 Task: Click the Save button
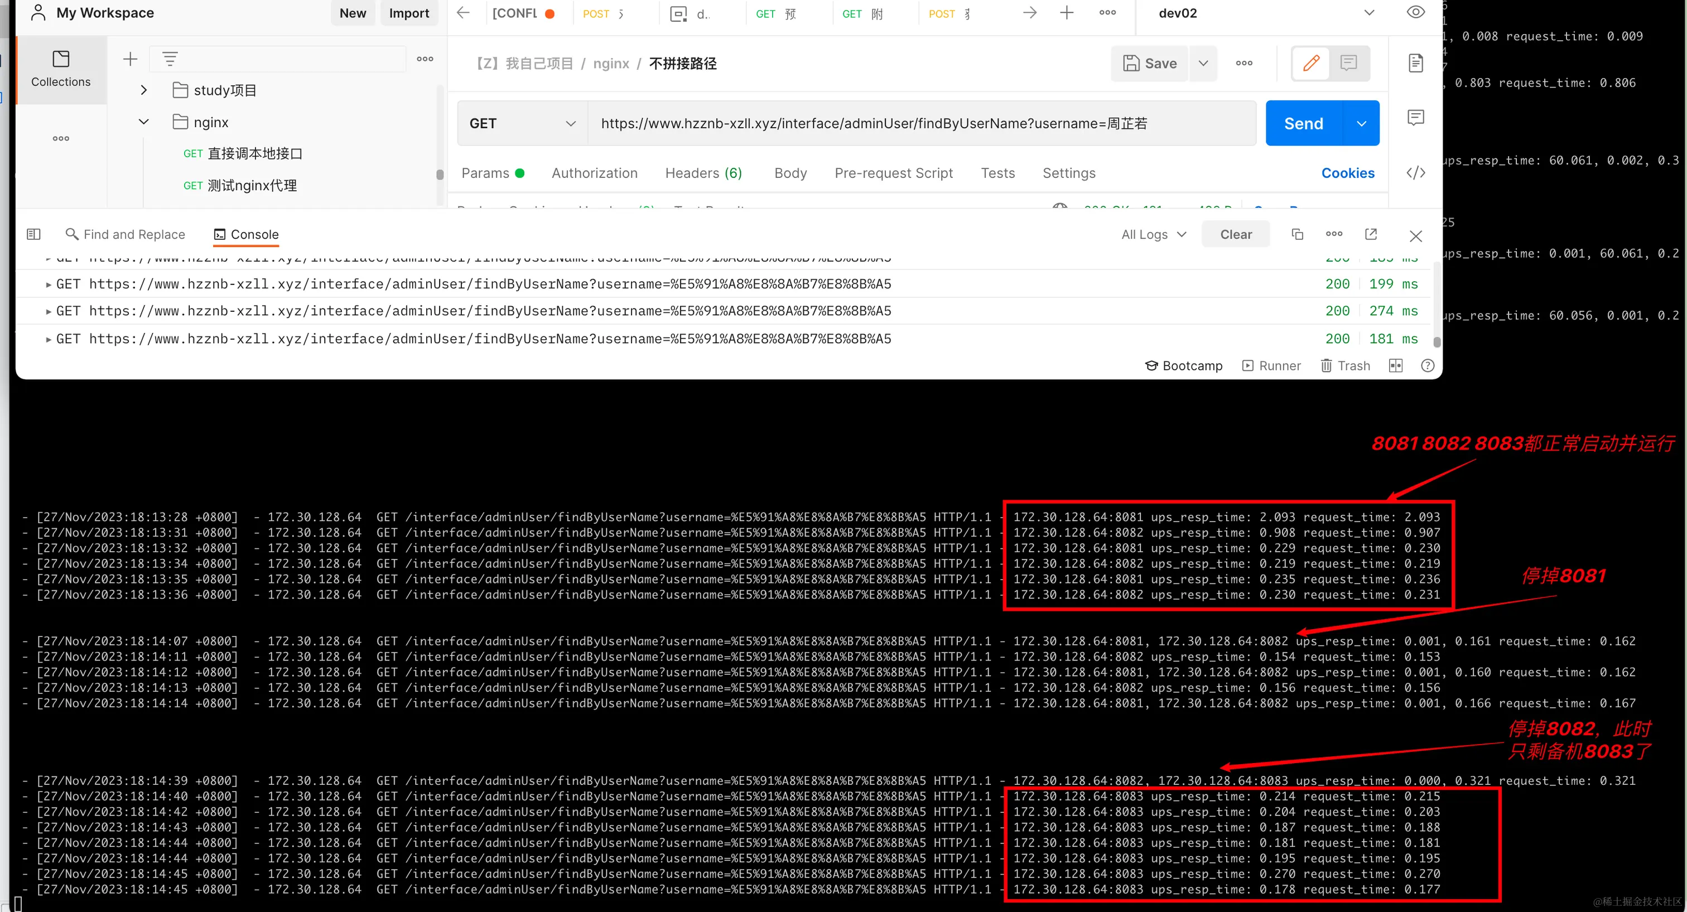point(1149,64)
